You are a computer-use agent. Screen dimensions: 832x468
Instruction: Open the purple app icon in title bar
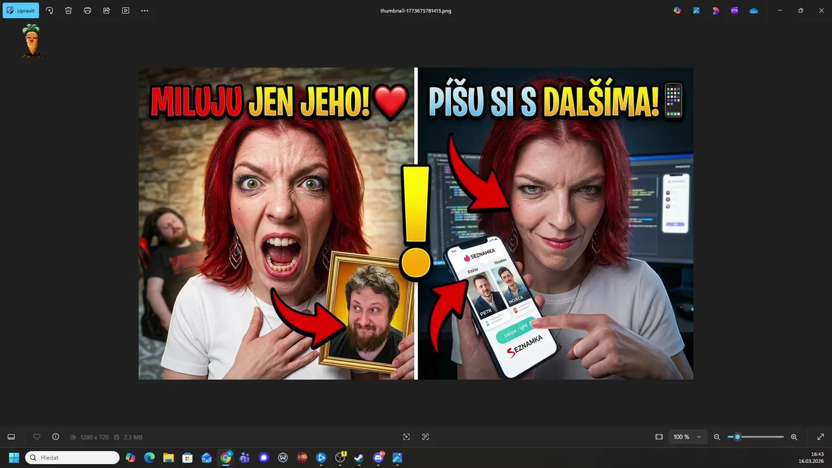tap(734, 10)
